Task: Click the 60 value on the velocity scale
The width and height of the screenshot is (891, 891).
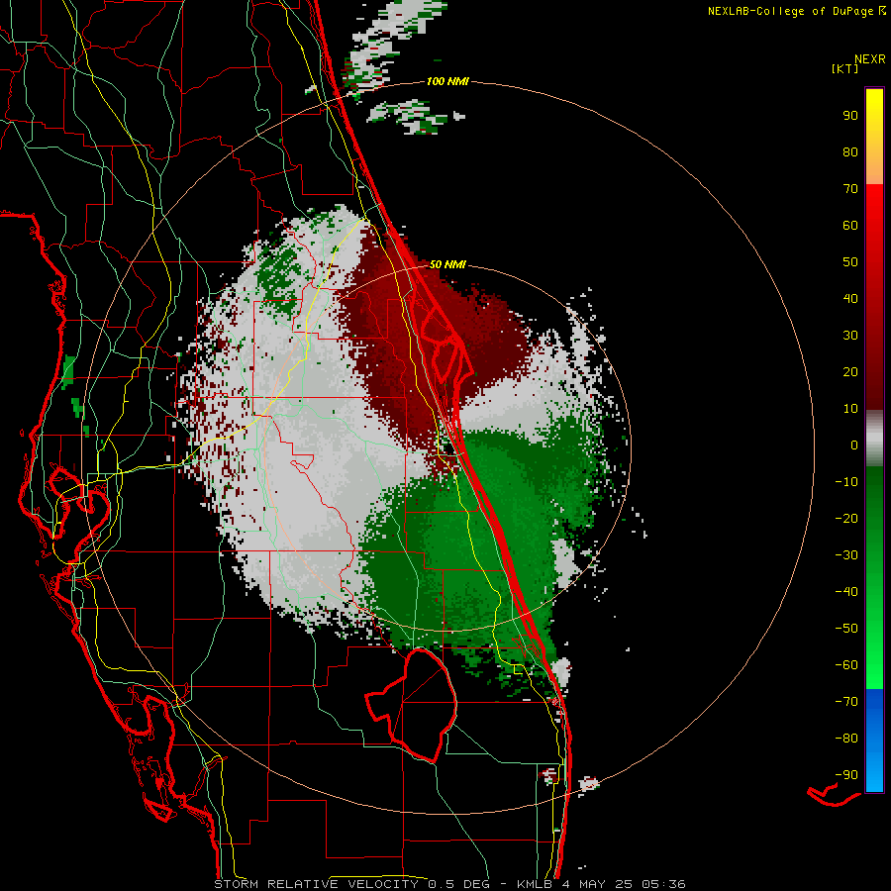Action: tap(850, 225)
